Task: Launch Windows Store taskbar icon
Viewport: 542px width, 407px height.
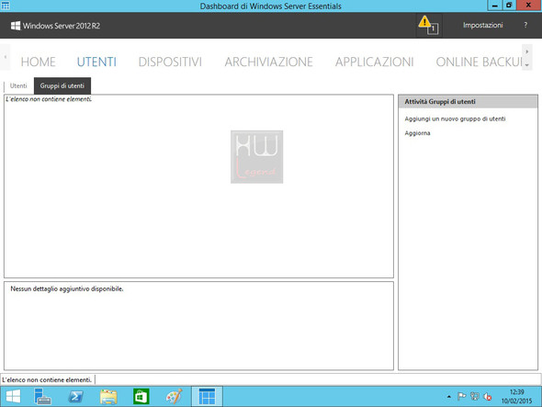Action: (x=141, y=396)
